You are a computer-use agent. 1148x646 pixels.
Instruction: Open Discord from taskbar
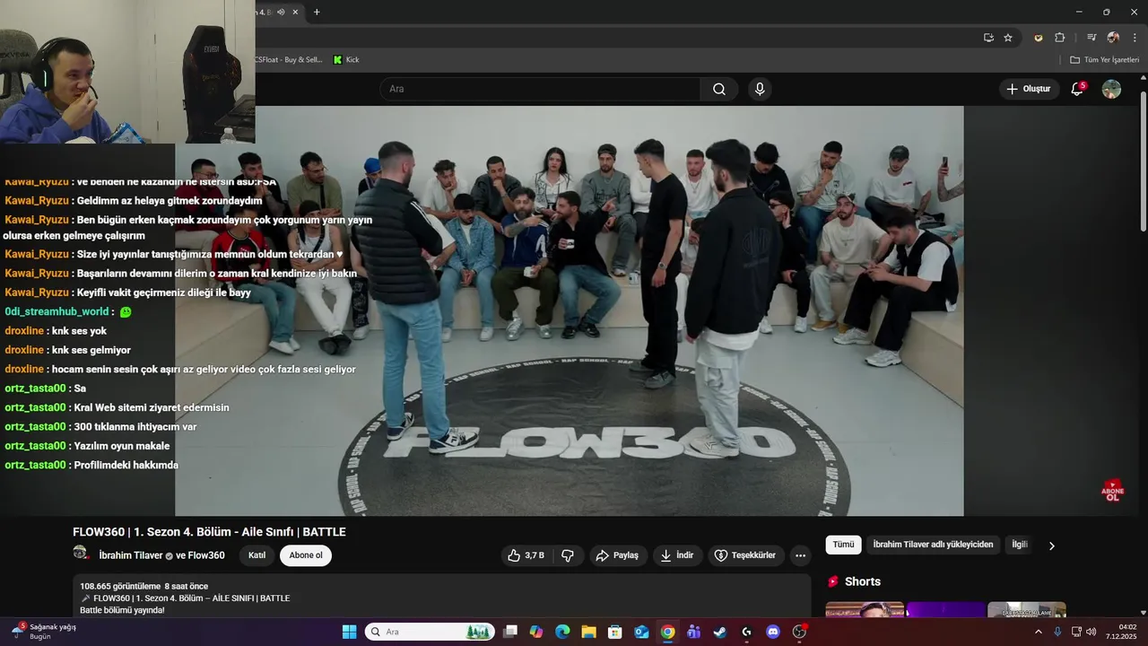click(x=772, y=632)
